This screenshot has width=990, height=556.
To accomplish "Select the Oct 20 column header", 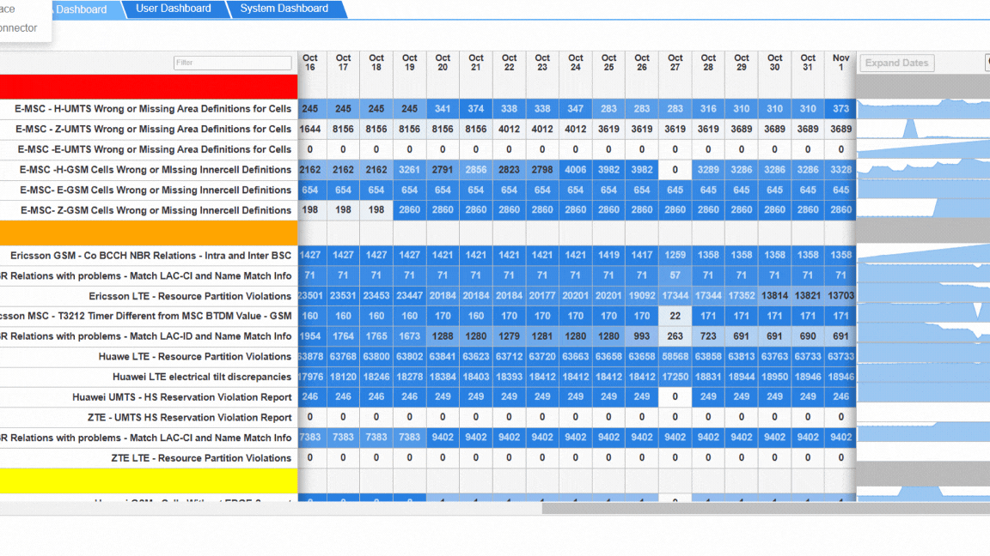I will pos(443,63).
